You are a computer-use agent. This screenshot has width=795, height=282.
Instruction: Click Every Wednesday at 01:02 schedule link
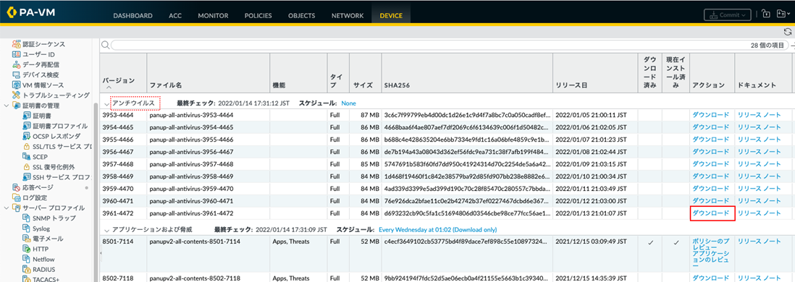click(438, 230)
